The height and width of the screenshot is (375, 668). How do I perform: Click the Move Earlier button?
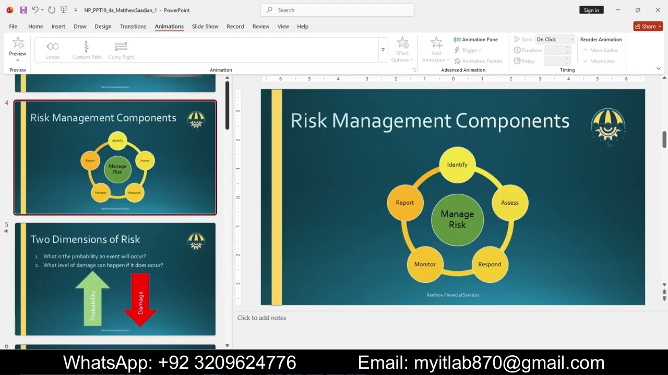(600, 51)
